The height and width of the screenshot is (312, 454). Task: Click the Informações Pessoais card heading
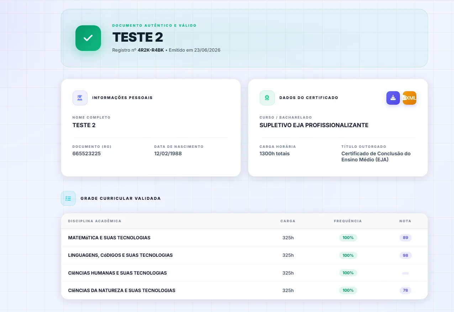[x=122, y=98]
